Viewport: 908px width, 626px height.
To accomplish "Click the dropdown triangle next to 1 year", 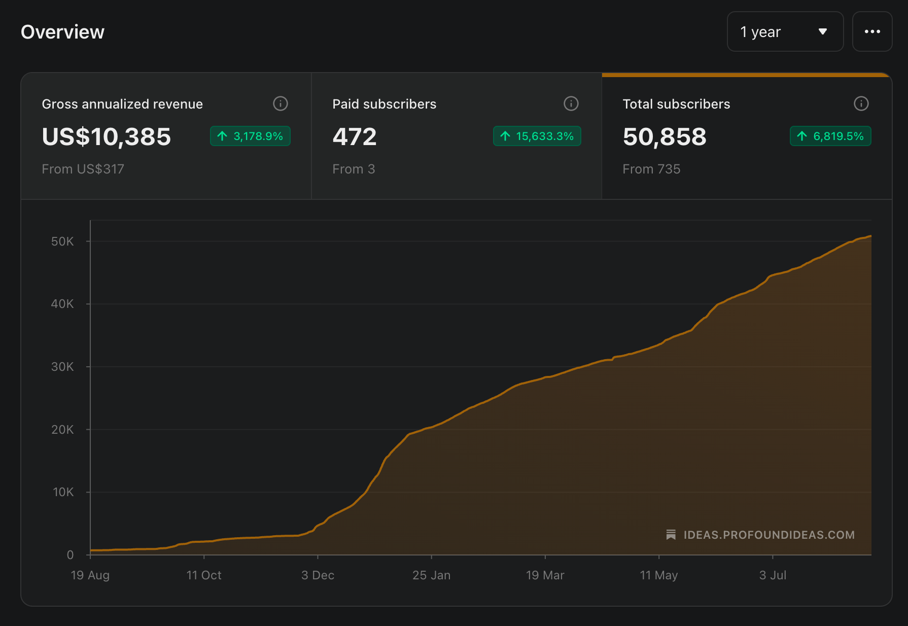I will (x=823, y=31).
